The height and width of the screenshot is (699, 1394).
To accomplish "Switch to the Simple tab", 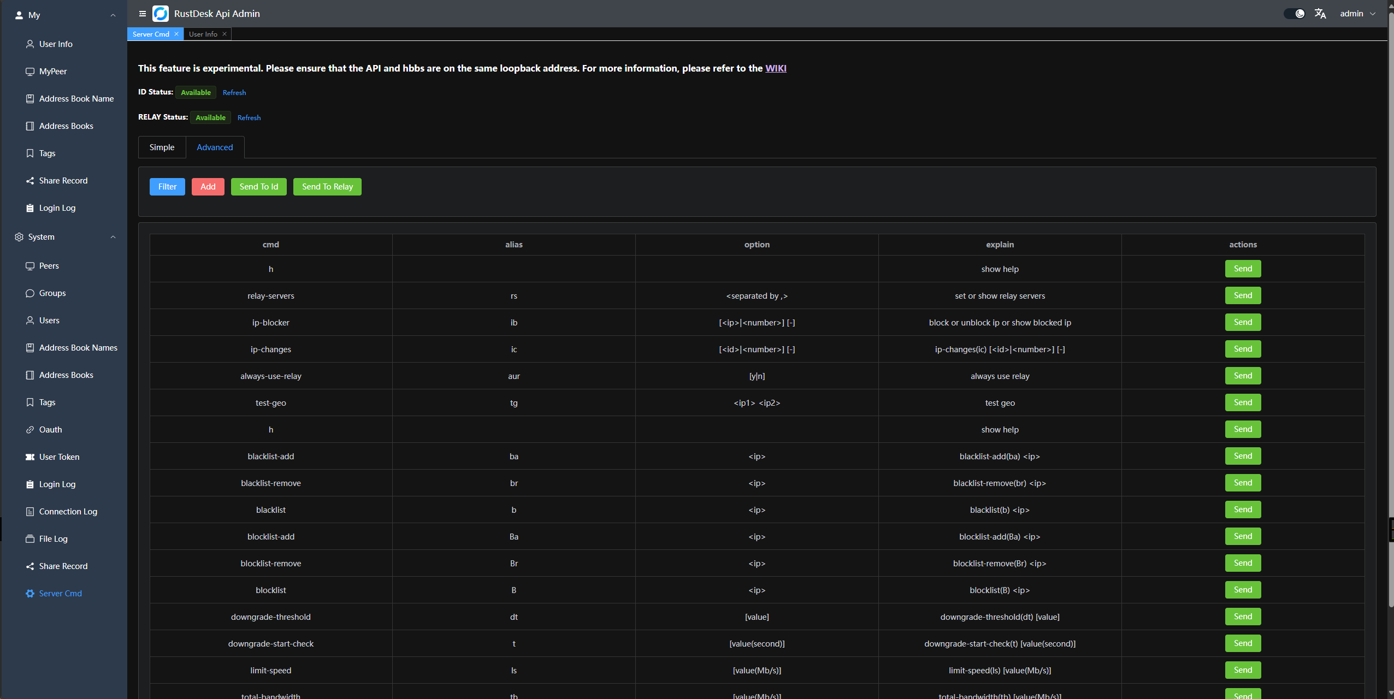I will coord(162,147).
